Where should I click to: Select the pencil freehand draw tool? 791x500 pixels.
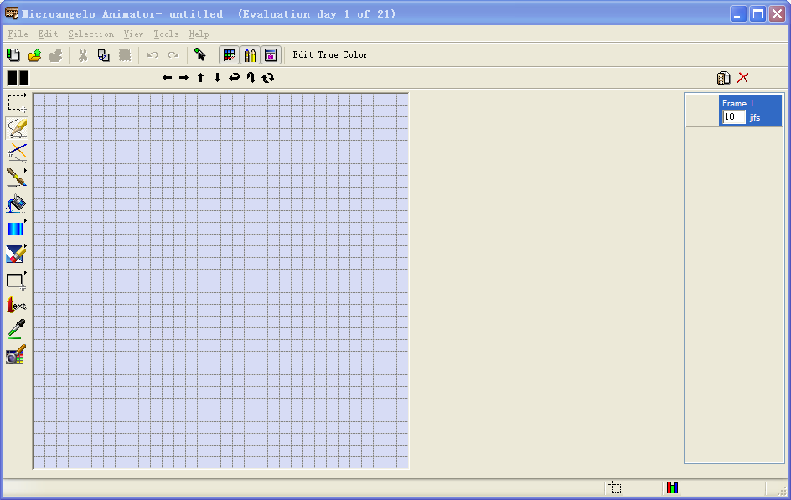tap(16, 128)
